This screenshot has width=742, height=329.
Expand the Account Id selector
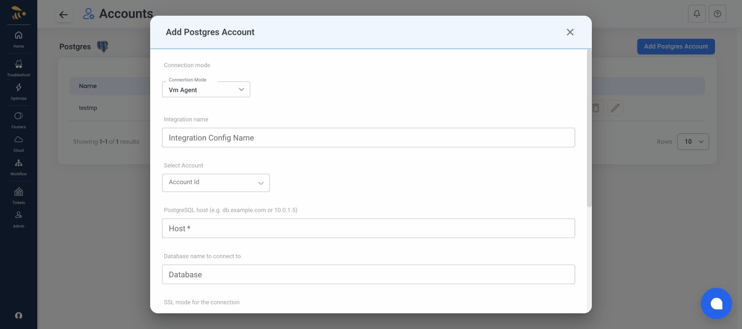216,182
